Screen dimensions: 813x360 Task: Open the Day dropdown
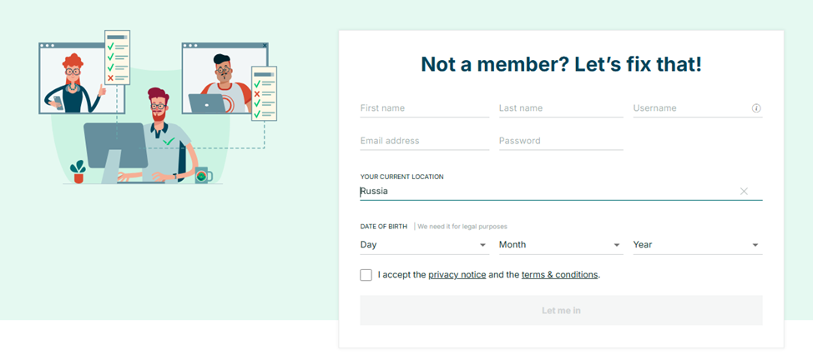click(x=425, y=244)
